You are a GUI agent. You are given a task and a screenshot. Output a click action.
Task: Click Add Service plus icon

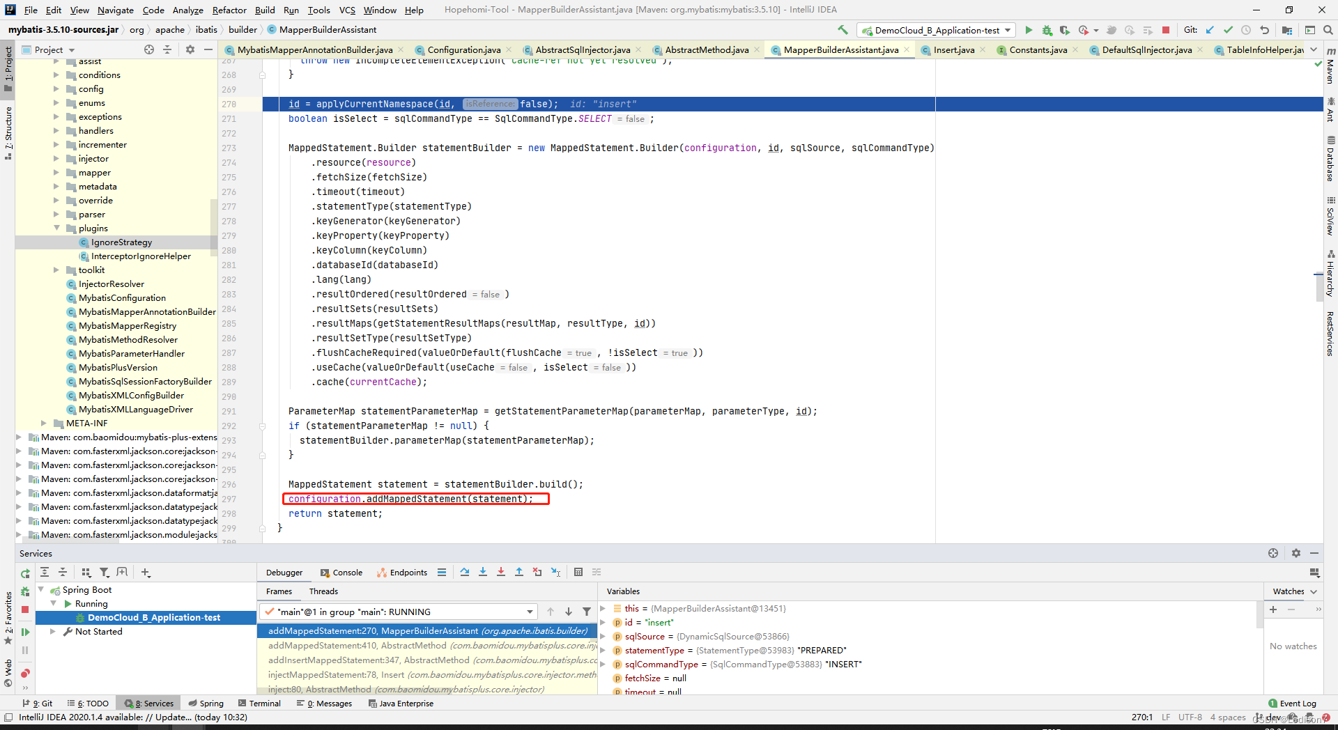click(145, 572)
